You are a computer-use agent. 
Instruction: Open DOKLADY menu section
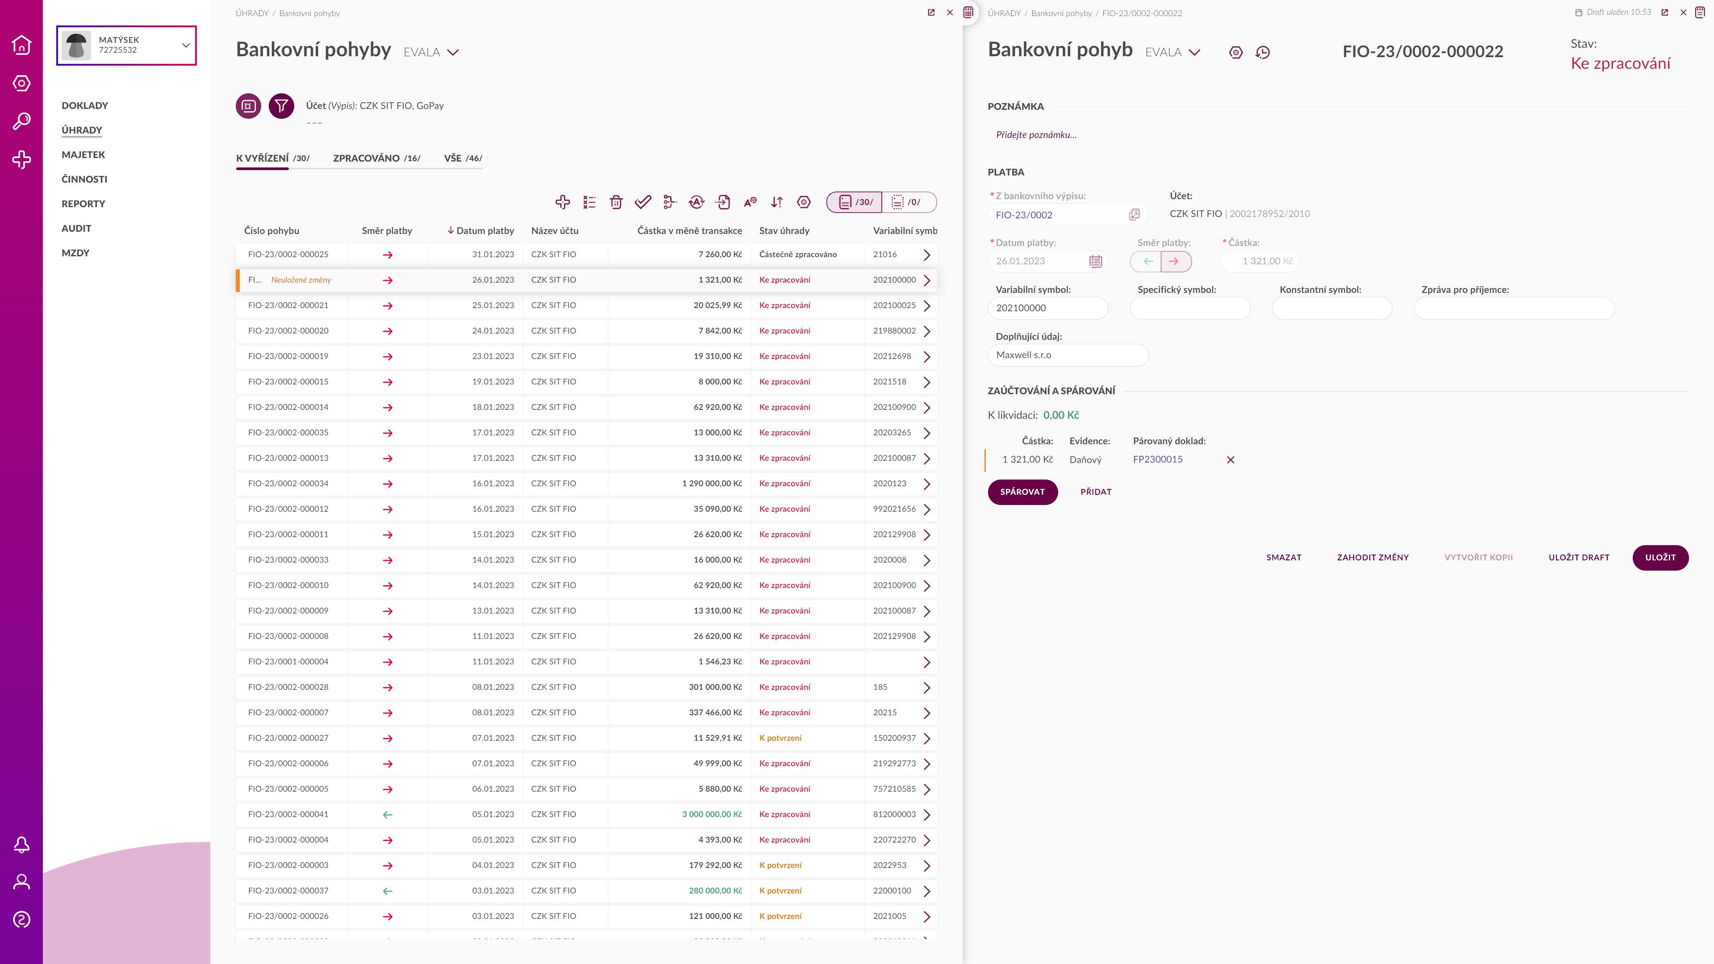pyautogui.click(x=84, y=106)
